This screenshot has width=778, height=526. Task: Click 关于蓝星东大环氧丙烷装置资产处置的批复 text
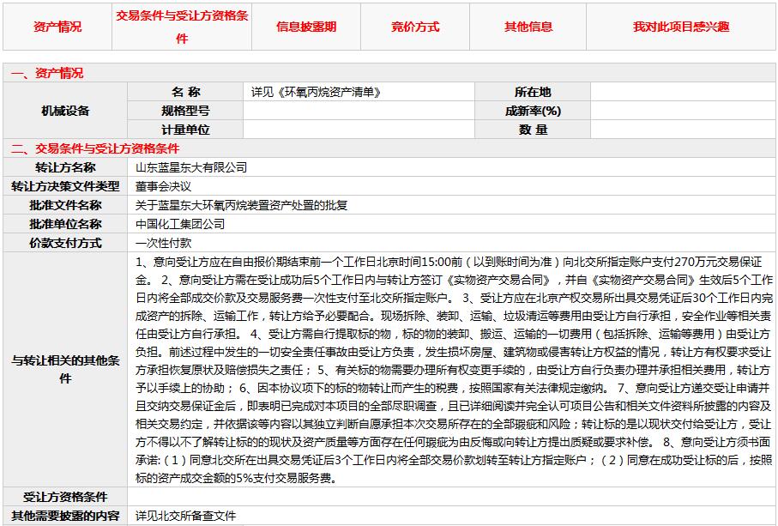click(x=242, y=205)
